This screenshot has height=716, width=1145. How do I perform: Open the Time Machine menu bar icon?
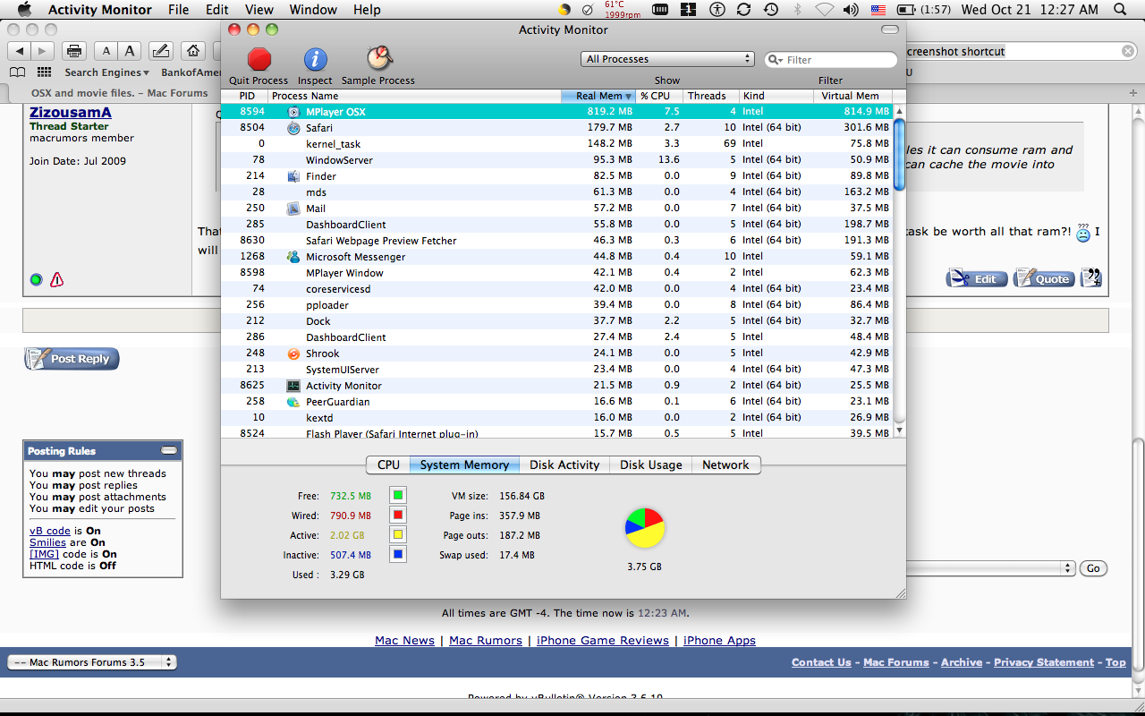pyautogui.click(x=770, y=10)
